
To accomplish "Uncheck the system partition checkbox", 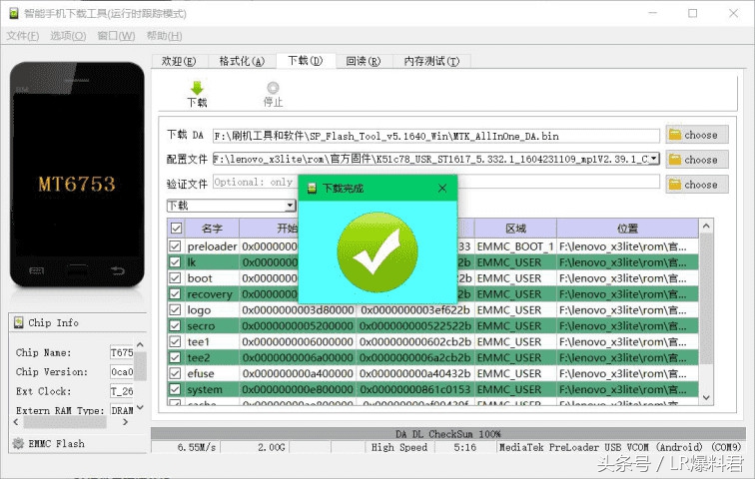I will pyautogui.click(x=176, y=389).
